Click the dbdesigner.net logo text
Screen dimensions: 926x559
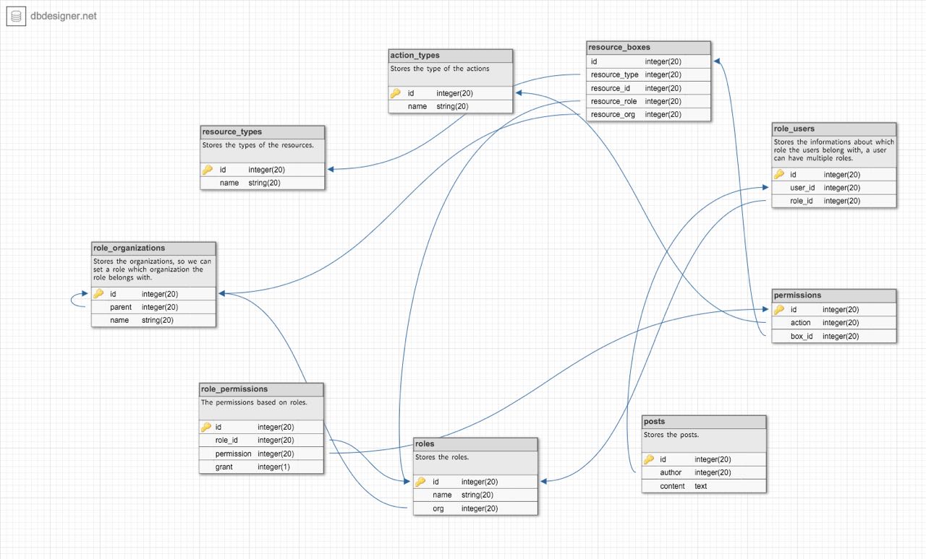64,16
